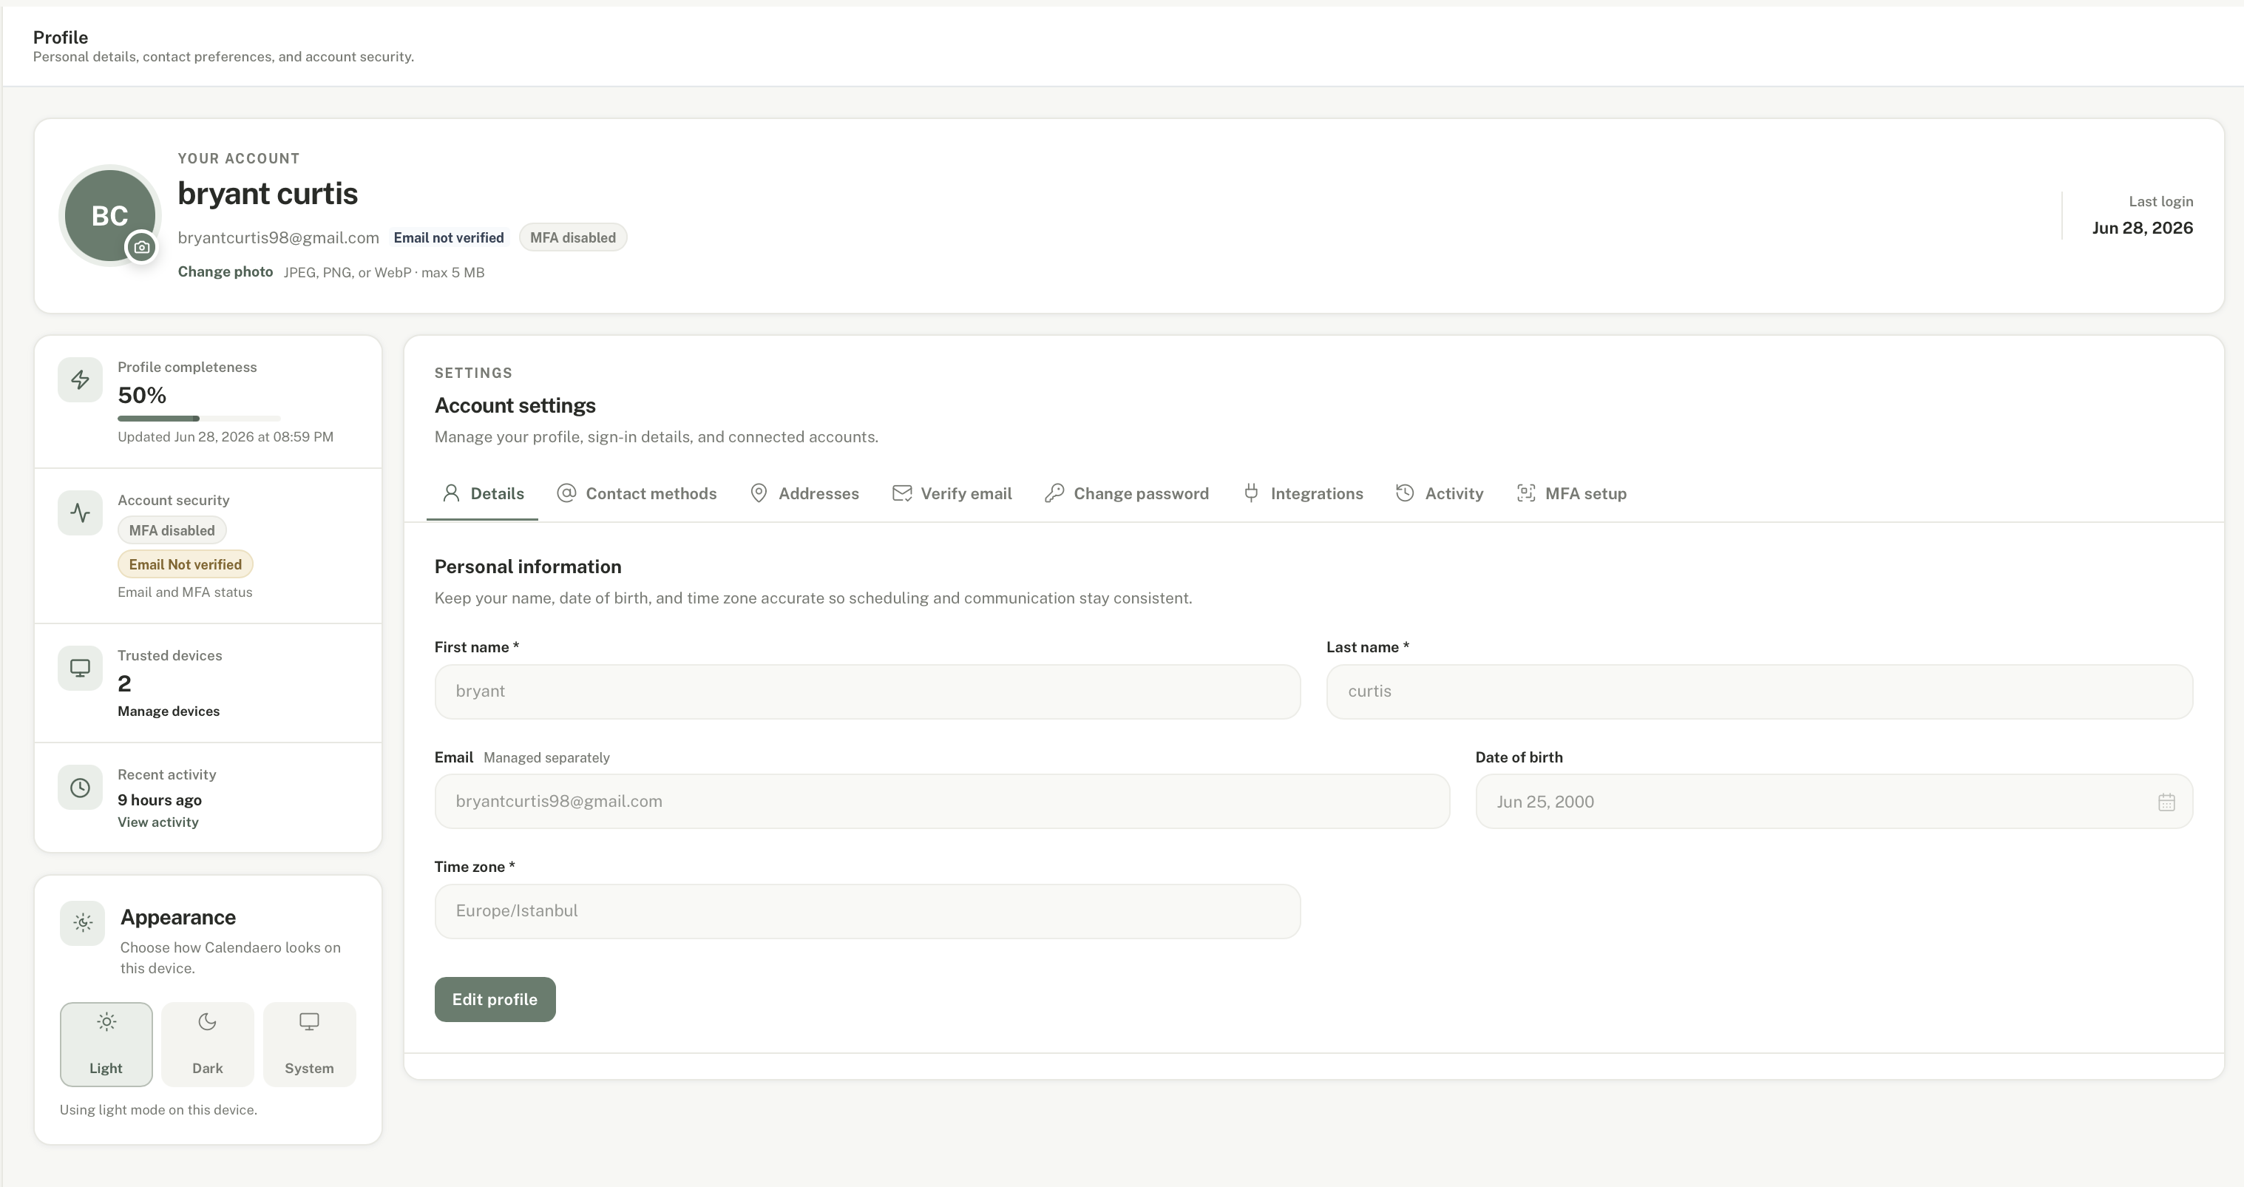Click the Trusted devices monitor icon
Screen dimensions: 2244x1187
(80, 669)
